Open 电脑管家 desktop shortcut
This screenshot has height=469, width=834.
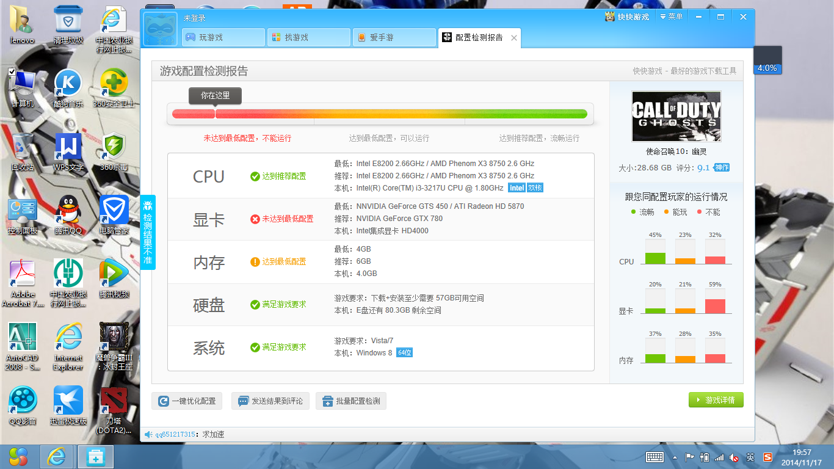pos(114,215)
